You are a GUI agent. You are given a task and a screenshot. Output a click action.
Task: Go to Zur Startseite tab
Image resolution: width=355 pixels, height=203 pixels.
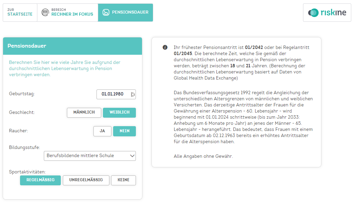20,13
